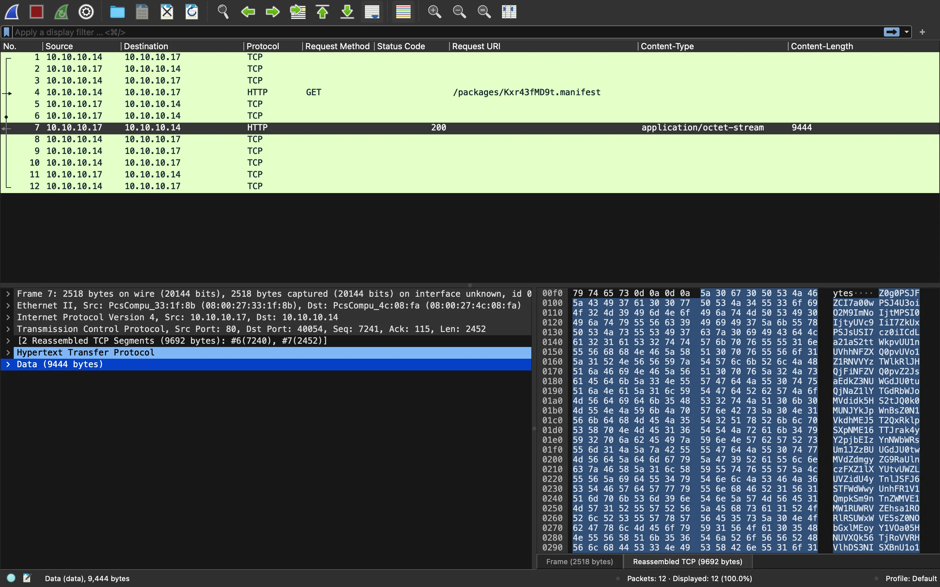Sort by Content-Length column header
Screen dimensions: 940x587
click(x=864, y=46)
